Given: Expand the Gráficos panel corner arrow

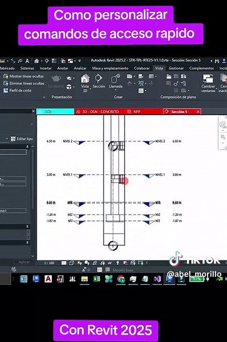Looking at the screenshot, I should click(44, 97).
